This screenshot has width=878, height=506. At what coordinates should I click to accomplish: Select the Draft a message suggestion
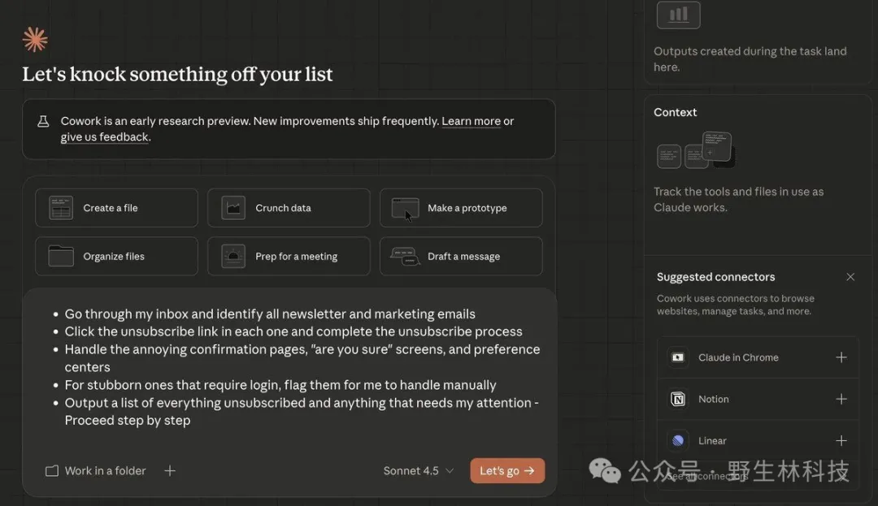[461, 257]
